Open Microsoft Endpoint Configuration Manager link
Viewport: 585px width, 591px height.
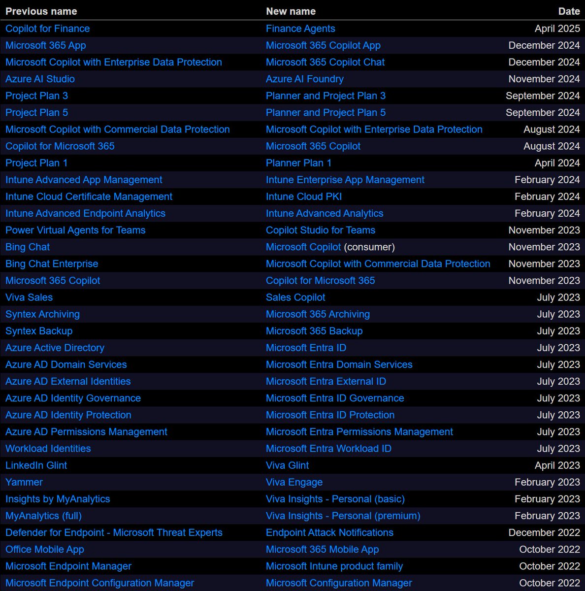99,583
